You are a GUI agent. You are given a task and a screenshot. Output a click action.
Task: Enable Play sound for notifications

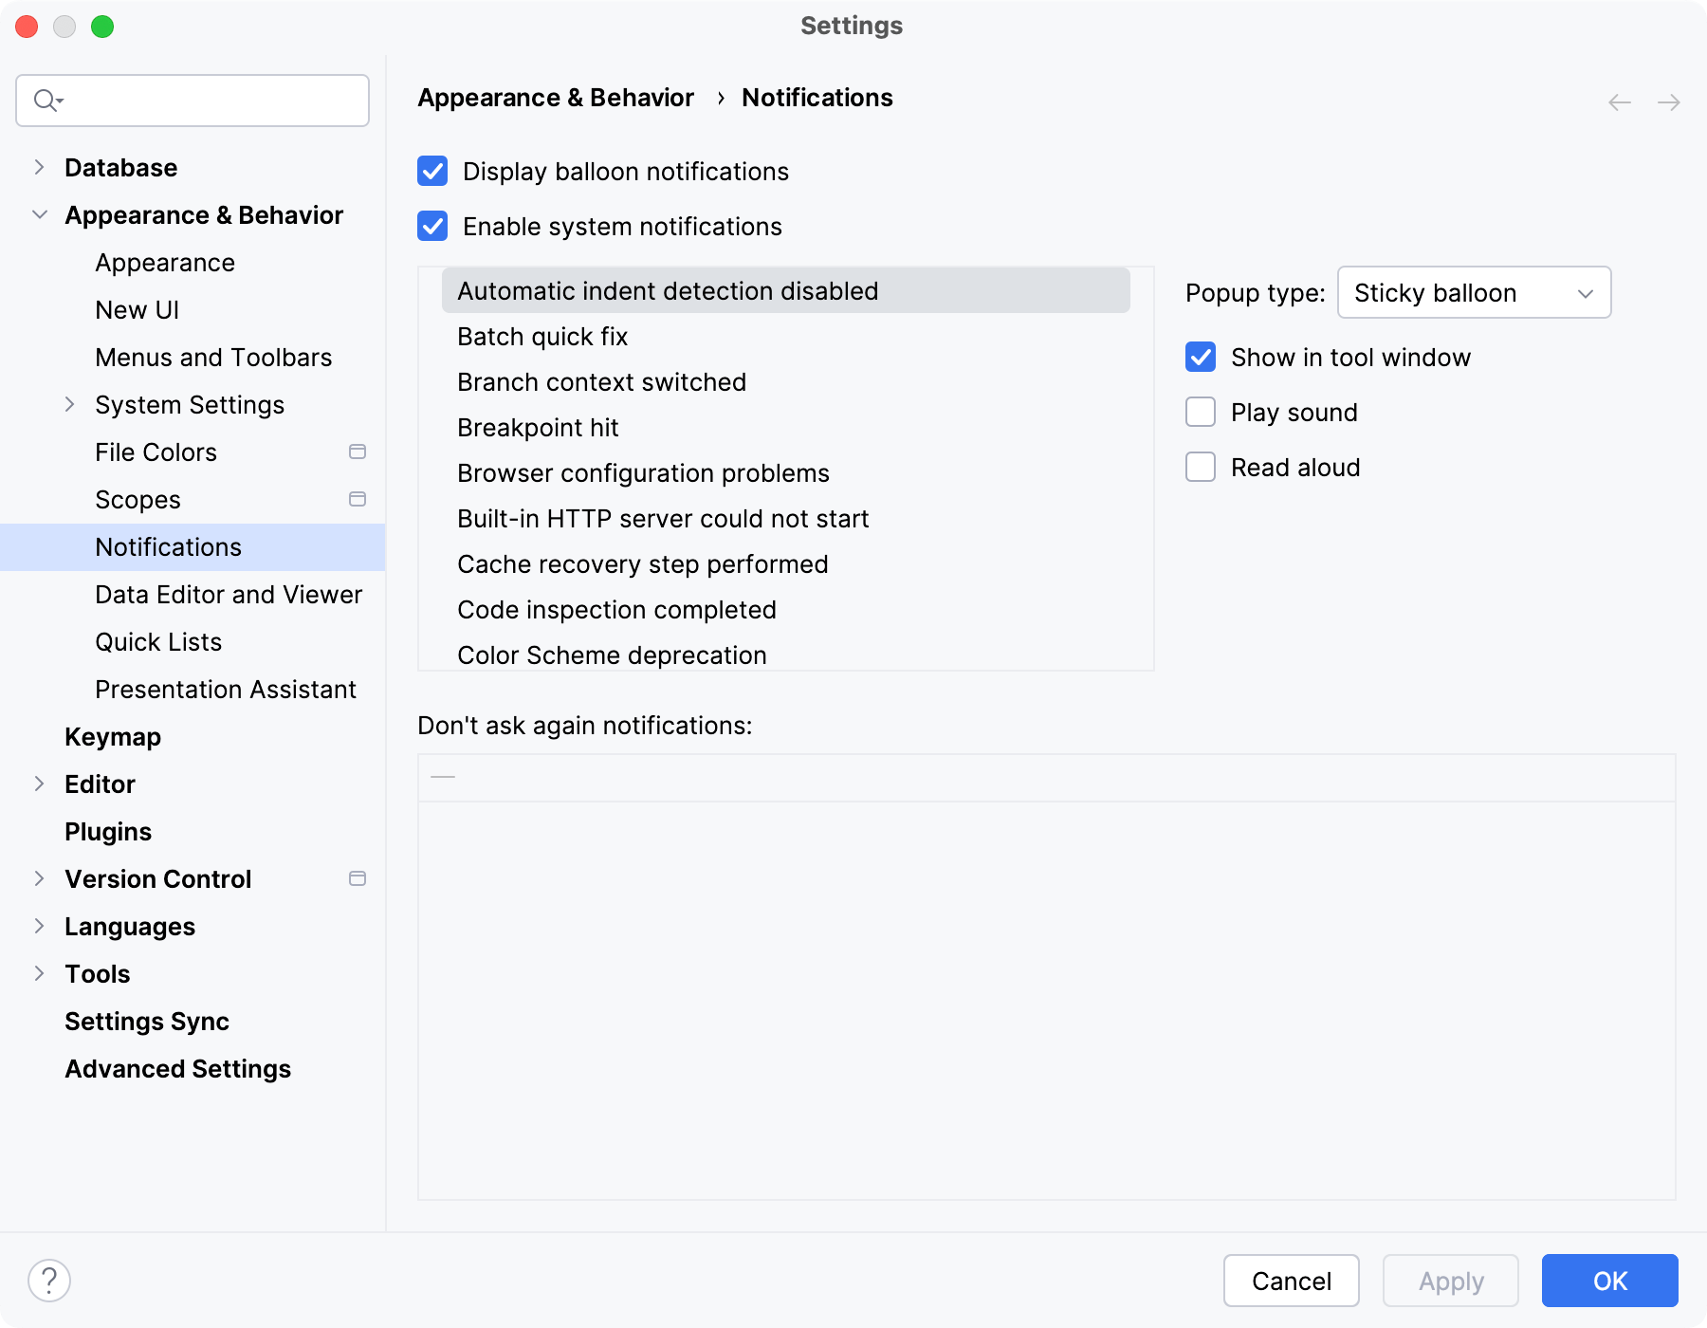click(x=1200, y=412)
